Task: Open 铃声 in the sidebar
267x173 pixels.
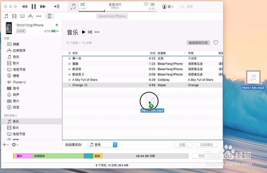Action: click(13, 94)
